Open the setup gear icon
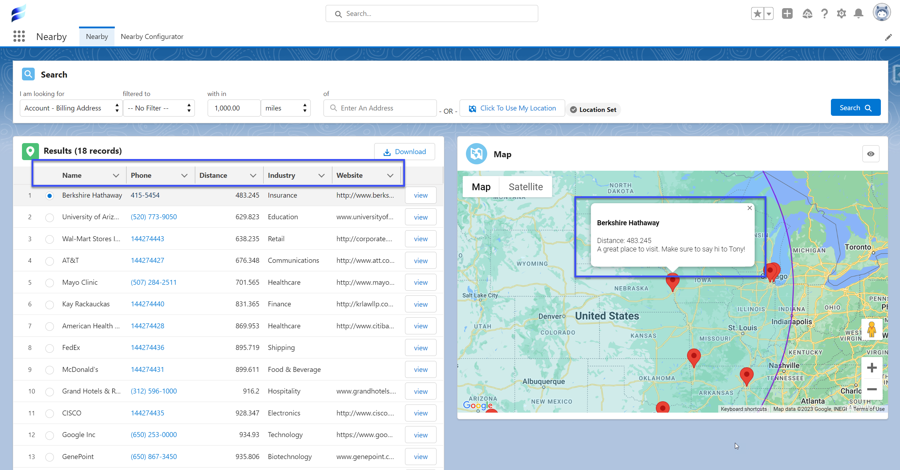 841,14
